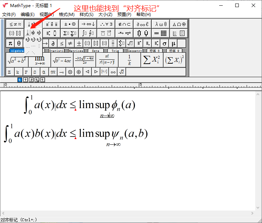This screenshot has height=223, width=262.
Task: Open the uppercase Greek letters palette
Action: coord(179,24)
